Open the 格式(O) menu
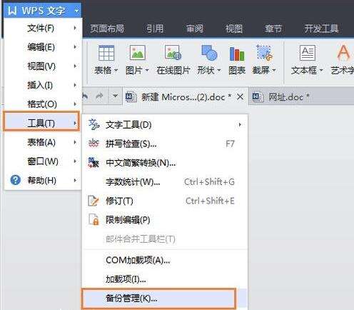 43,104
